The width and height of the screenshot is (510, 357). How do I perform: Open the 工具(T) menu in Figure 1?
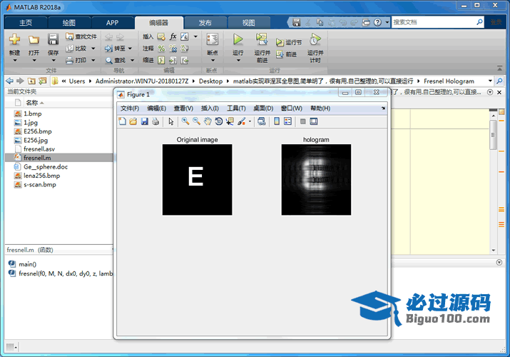coord(236,108)
